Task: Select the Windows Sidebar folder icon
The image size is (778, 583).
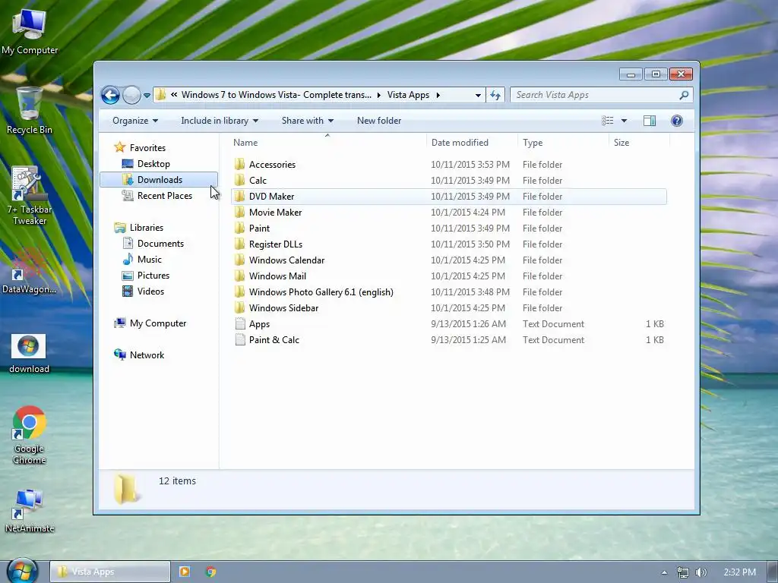Action: pyautogui.click(x=239, y=307)
